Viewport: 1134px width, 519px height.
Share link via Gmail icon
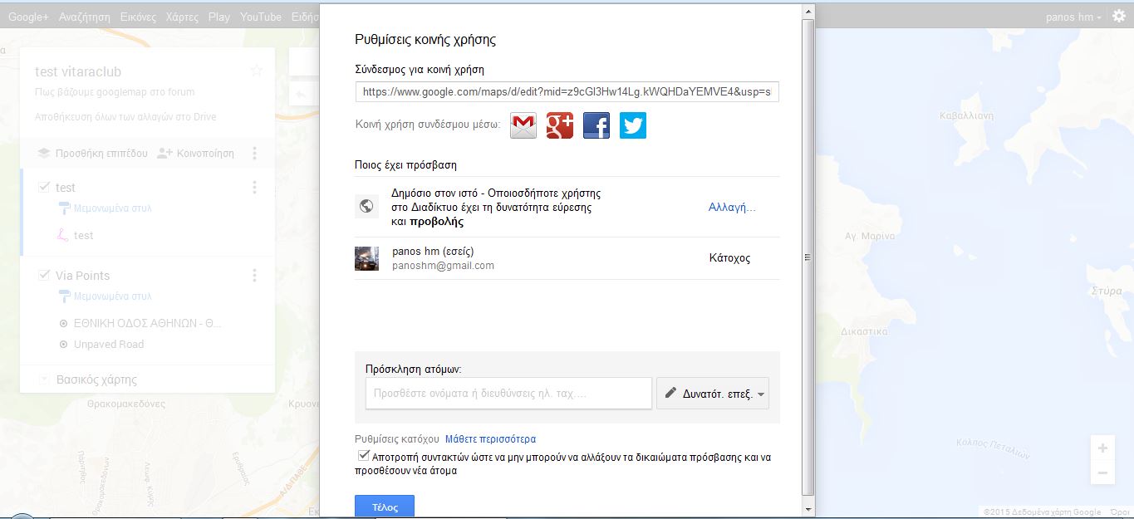(x=523, y=125)
